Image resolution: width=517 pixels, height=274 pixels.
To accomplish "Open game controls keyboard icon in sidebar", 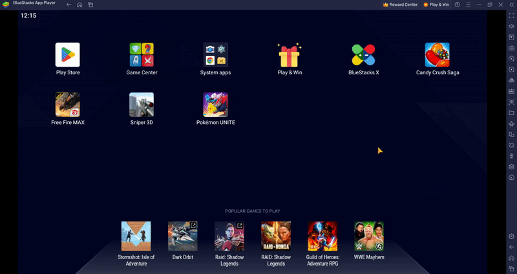I will tap(511, 48).
